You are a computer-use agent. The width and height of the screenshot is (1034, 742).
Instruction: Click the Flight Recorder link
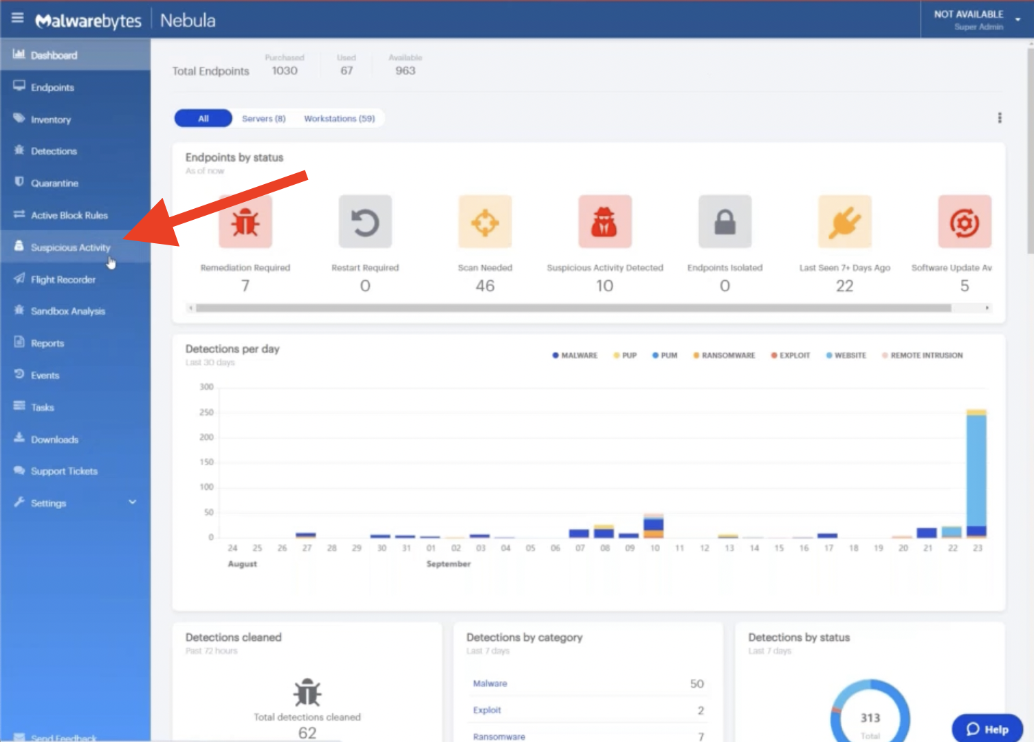tap(63, 280)
